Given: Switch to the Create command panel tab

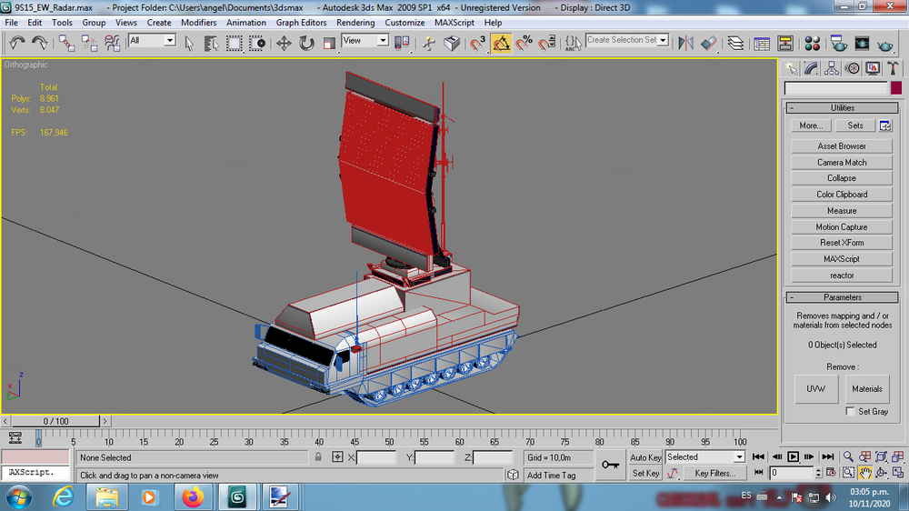Looking at the screenshot, I should pyautogui.click(x=791, y=68).
